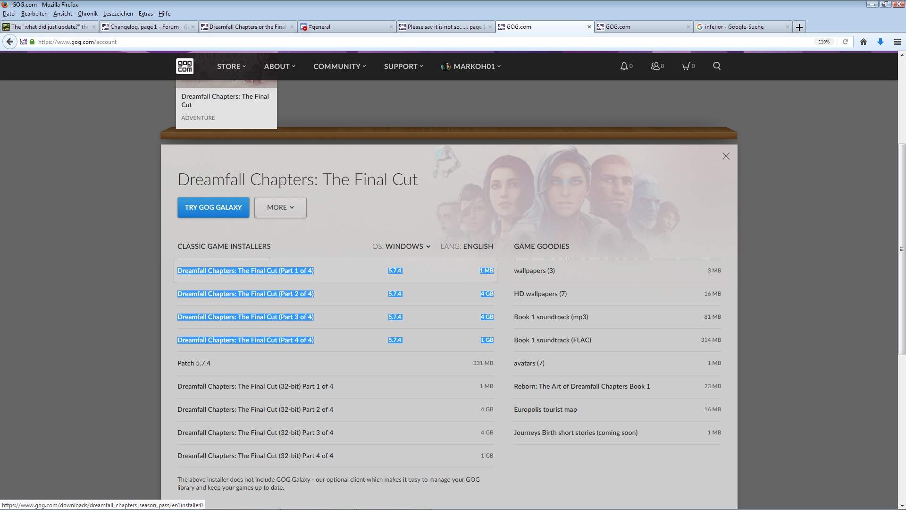Viewport: 906px width, 510px height.
Task: Switch to 'Please say it is not so' tab
Action: click(446, 27)
